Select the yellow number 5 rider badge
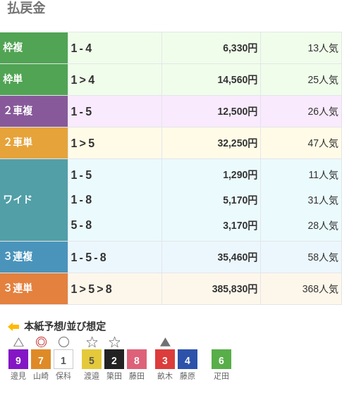 pyautogui.click(x=92, y=359)
